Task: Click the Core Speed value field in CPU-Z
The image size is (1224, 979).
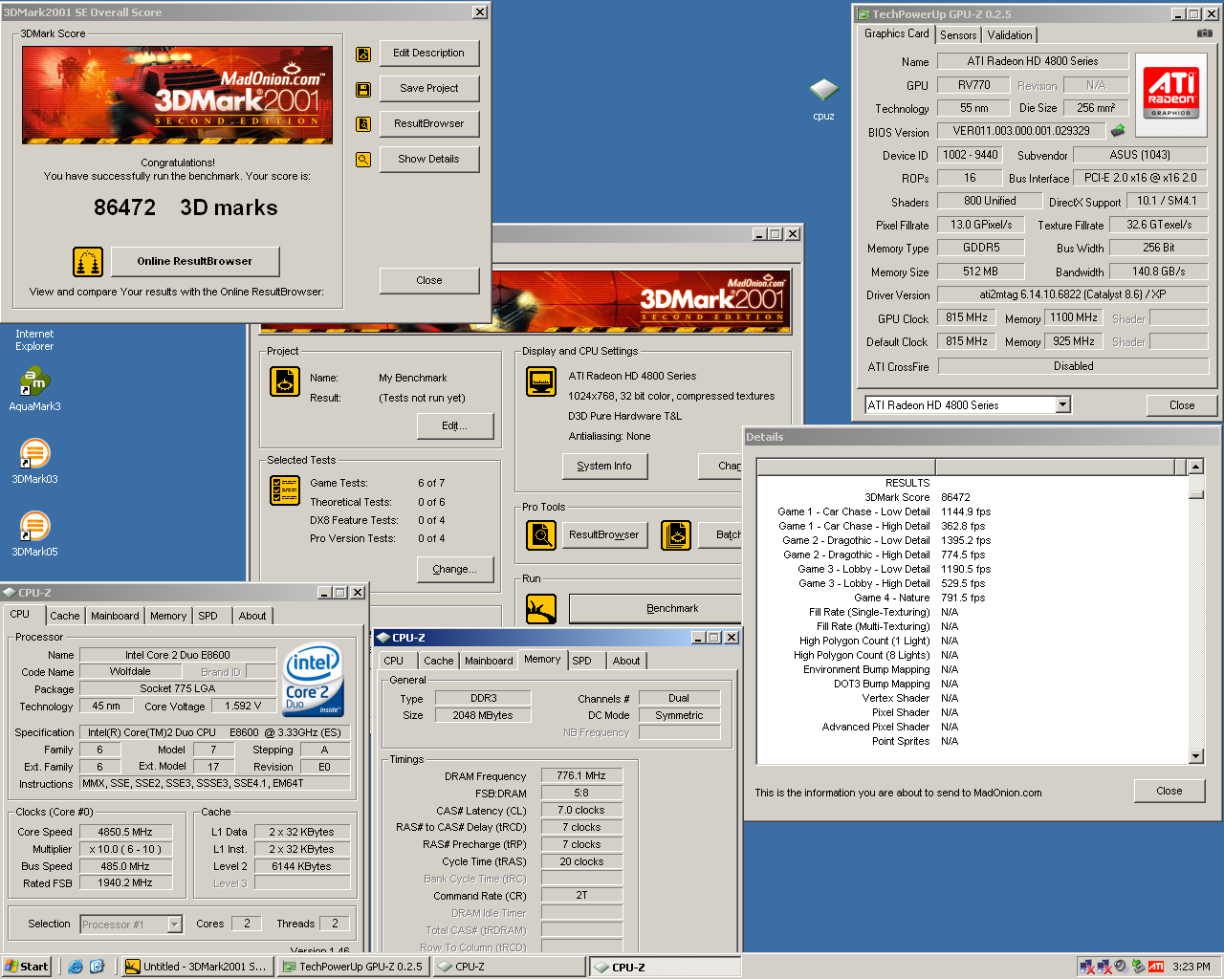Action: pyautogui.click(x=125, y=832)
